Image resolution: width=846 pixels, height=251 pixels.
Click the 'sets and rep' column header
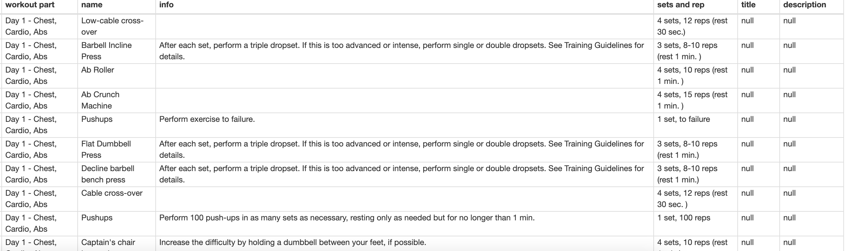[x=680, y=5]
